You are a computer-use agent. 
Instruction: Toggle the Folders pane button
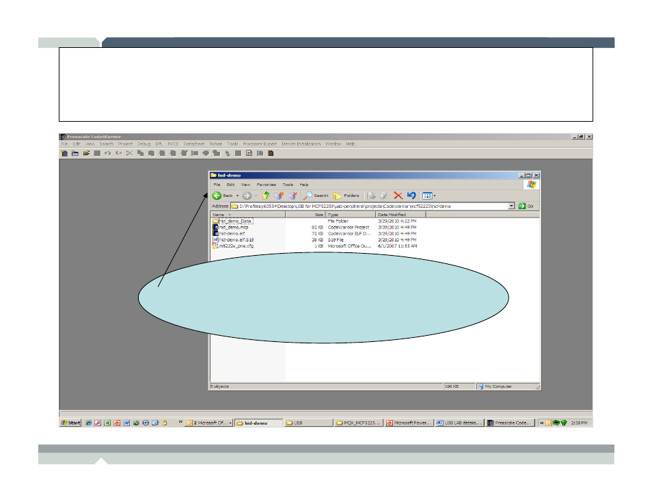347,196
